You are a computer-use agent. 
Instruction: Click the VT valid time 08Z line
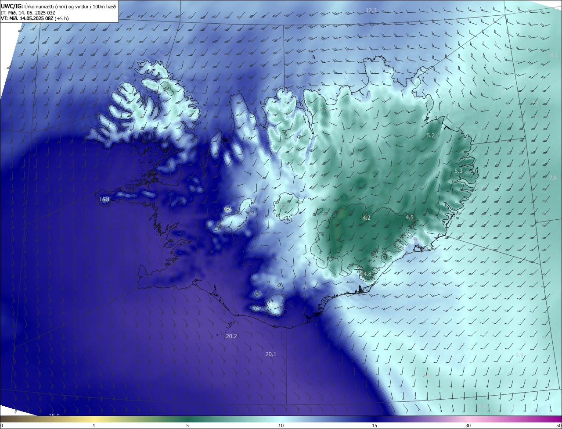[x=34, y=18]
